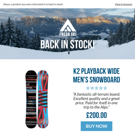Screen dimensions: 135x138
Task: Click the mountain hero banner image
Action: point(67,34)
